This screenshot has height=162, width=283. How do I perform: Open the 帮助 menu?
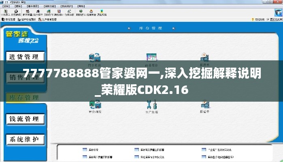[81, 6]
